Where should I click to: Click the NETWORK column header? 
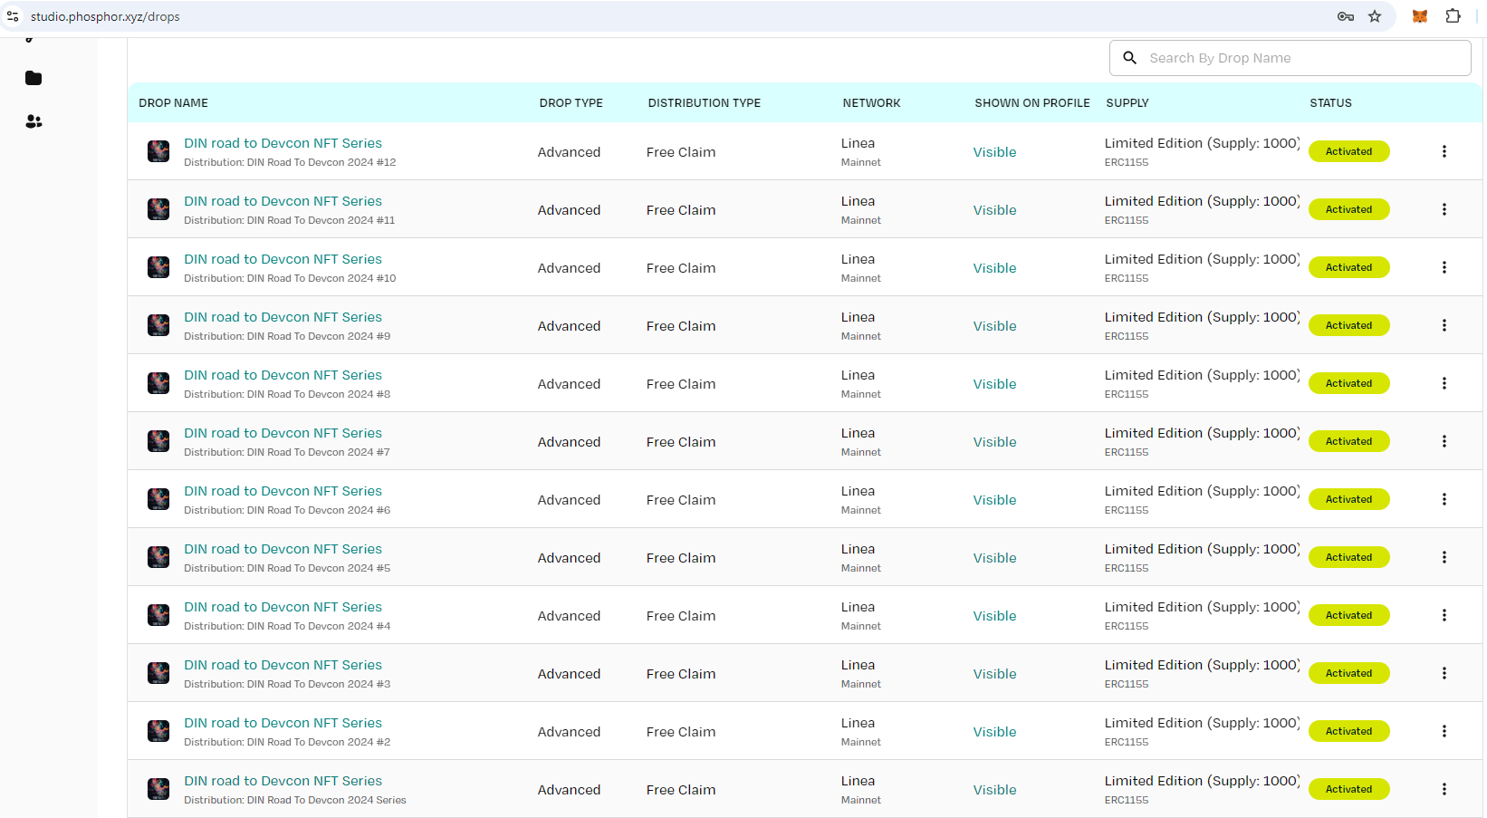[x=871, y=103]
